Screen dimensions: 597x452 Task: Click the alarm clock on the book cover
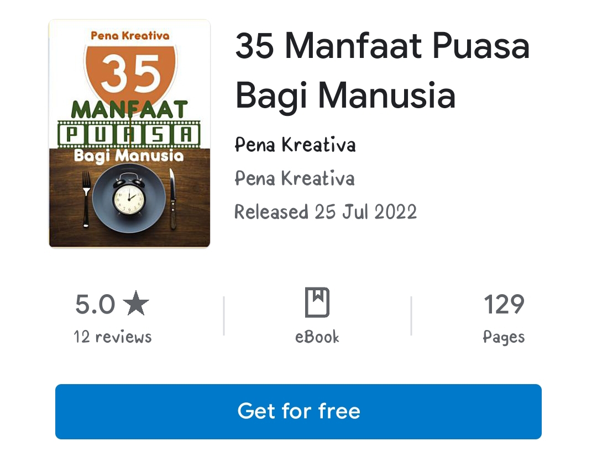[129, 196]
